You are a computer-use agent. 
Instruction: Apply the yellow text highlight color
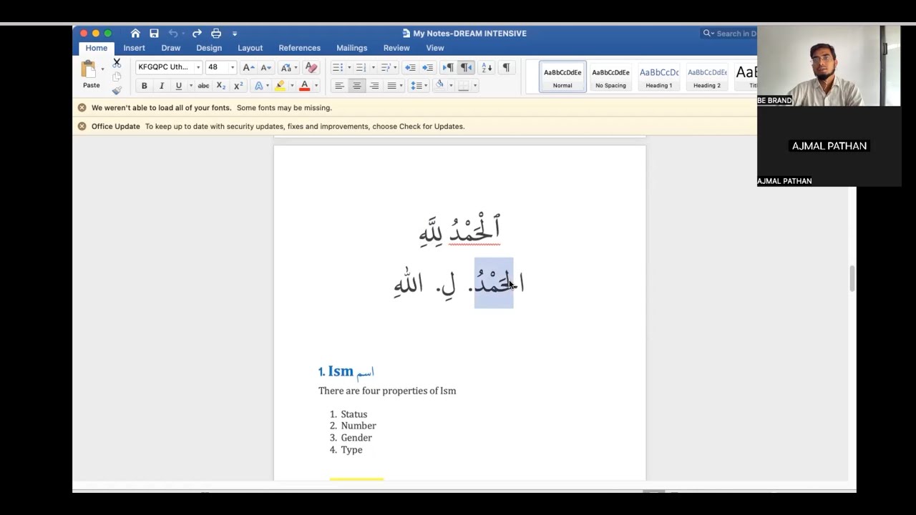coord(280,86)
